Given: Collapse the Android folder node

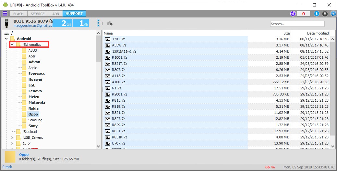Looking at the screenshot, I should tap(6, 39).
